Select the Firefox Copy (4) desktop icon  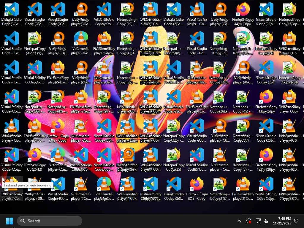pyautogui.click(x=243, y=15)
